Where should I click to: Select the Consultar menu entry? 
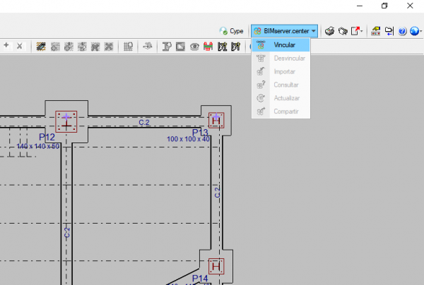[281, 85]
